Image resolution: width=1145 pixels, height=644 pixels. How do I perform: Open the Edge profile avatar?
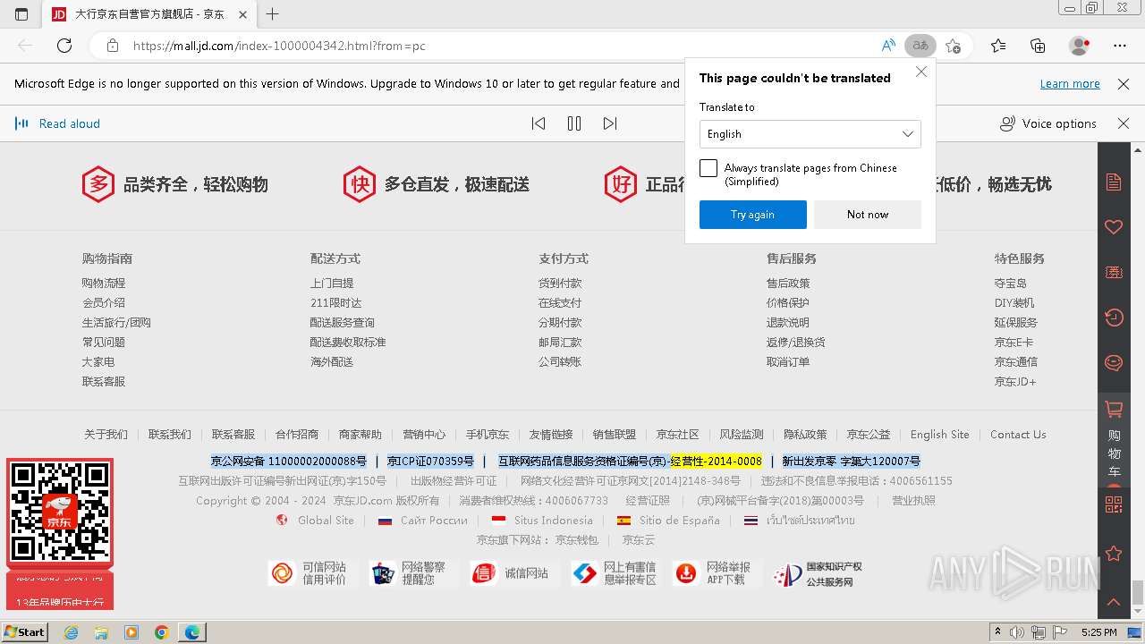pyautogui.click(x=1080, y=46)
